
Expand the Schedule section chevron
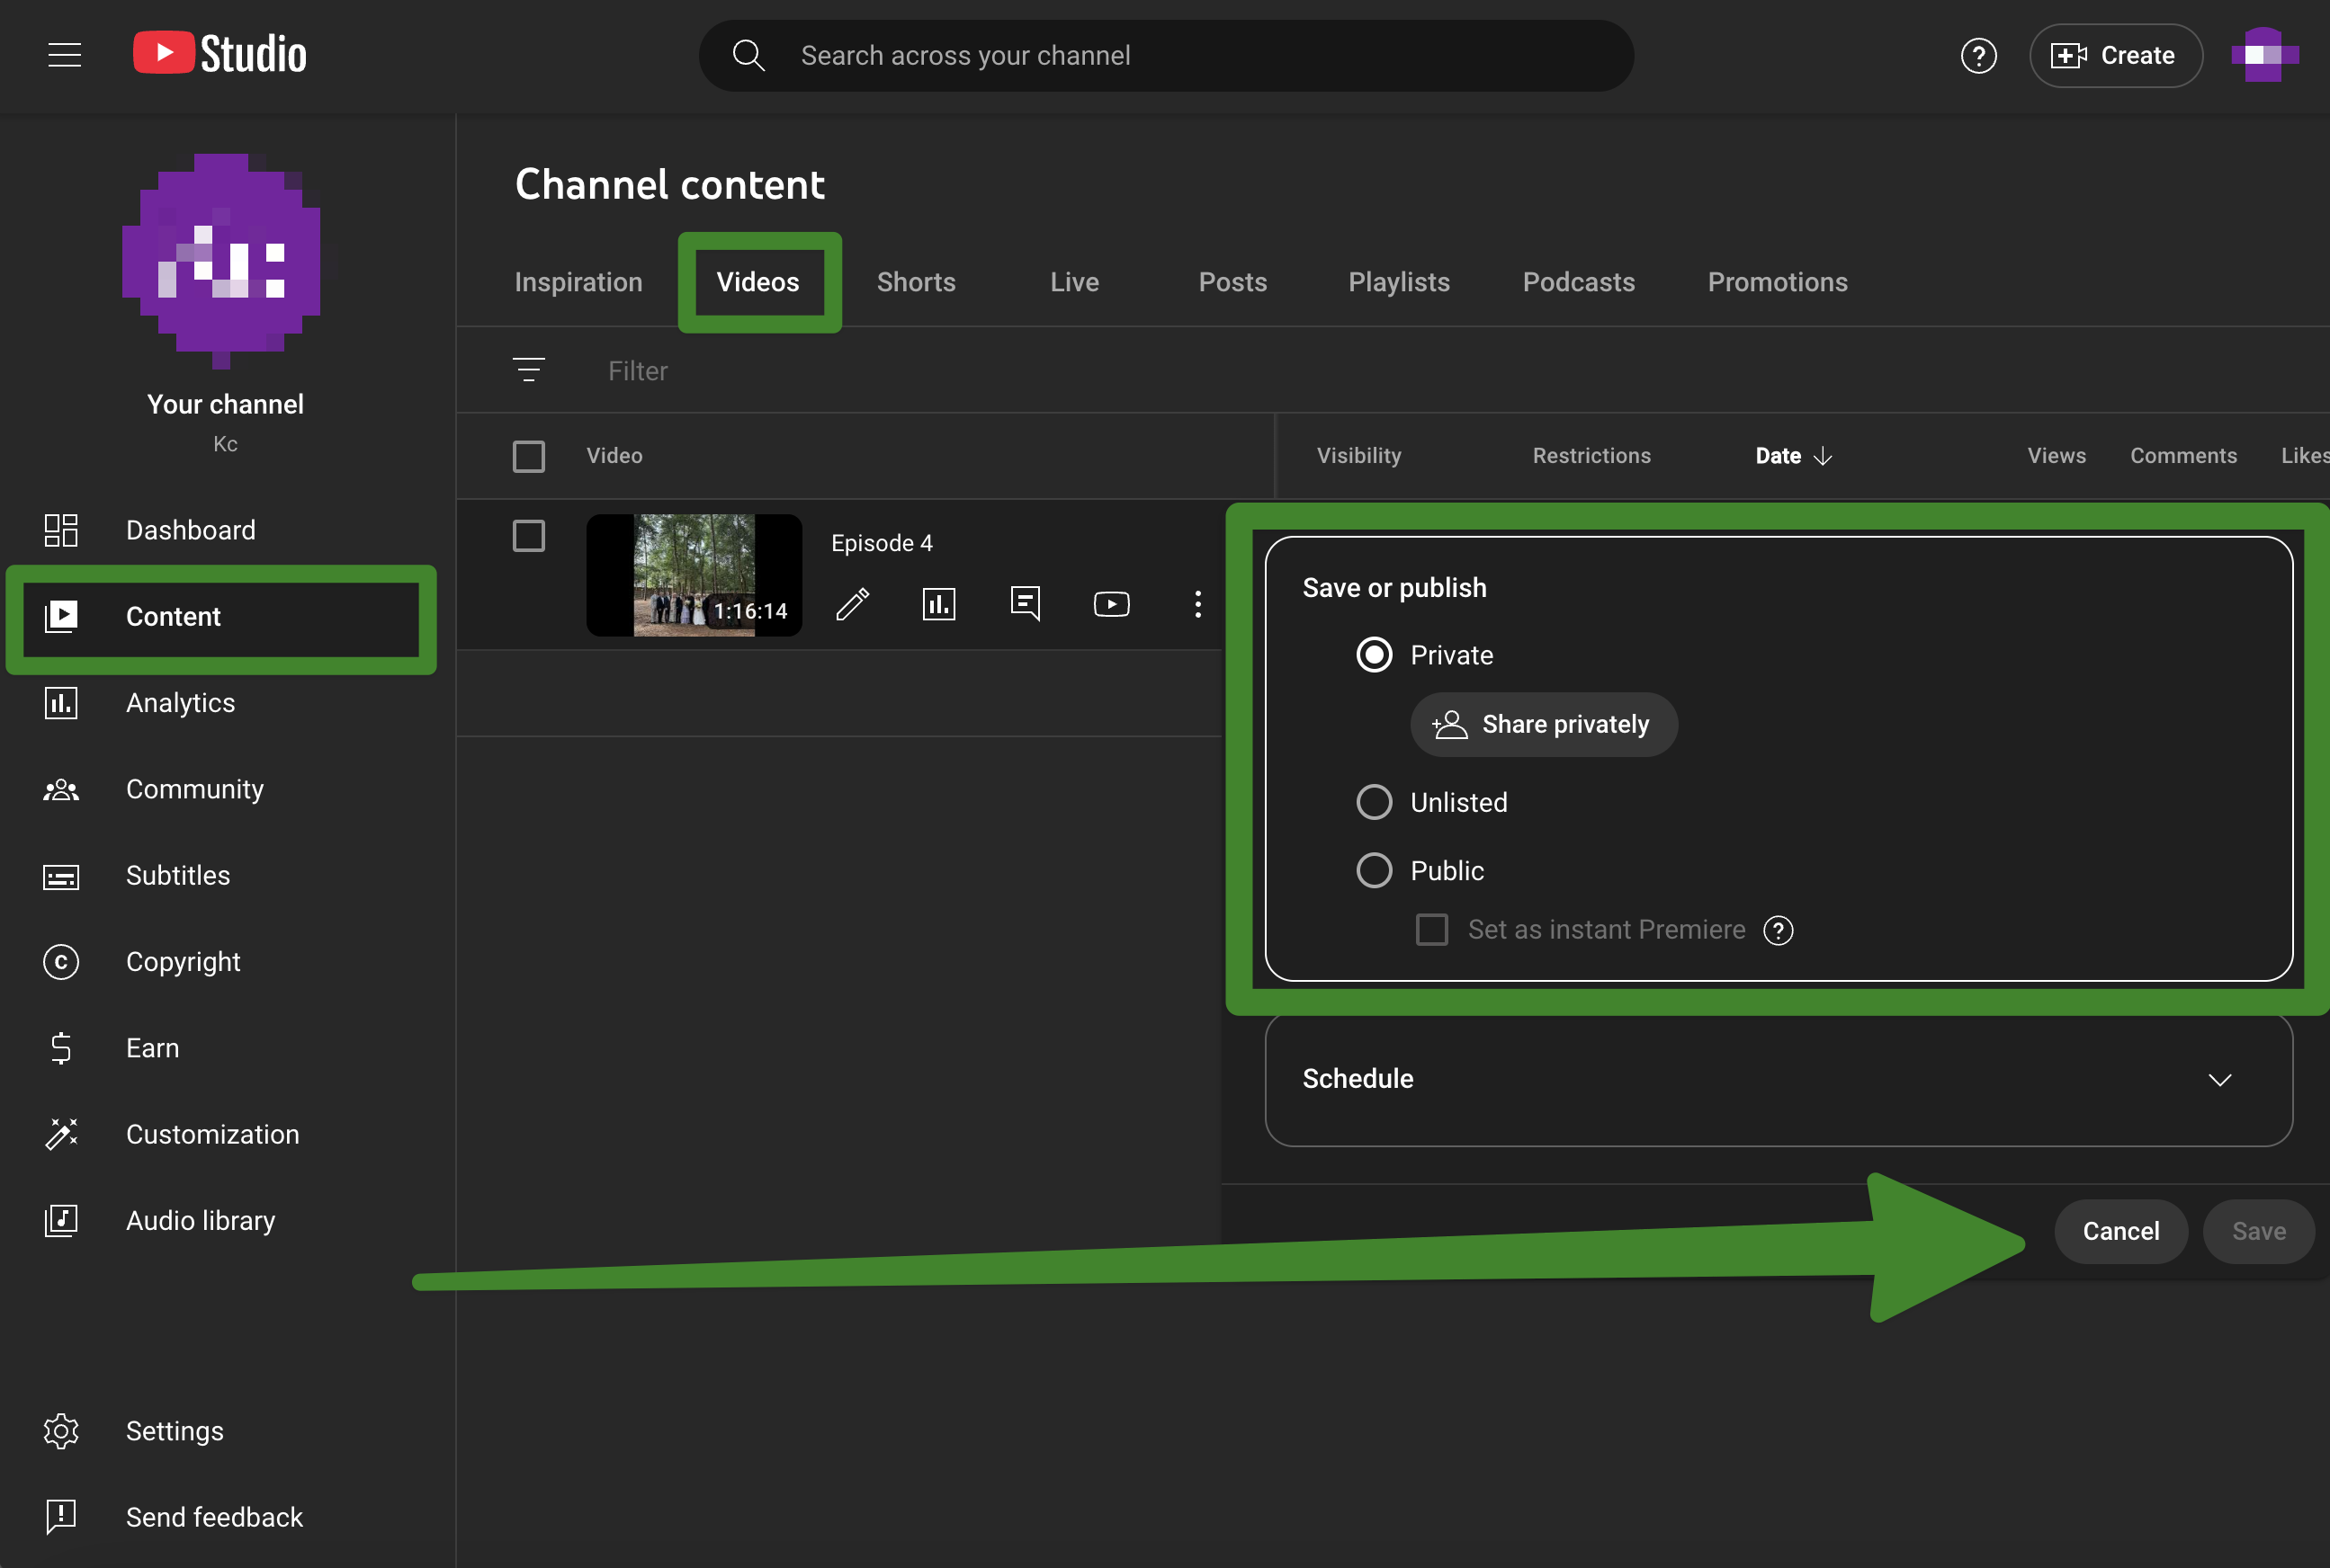[2219, 1079]
